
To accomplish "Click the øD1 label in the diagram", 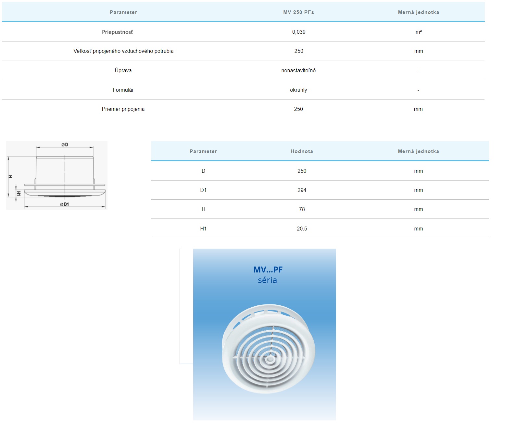I will pos(64,205).
